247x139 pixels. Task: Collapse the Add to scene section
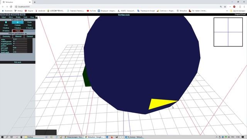coord(18,20)
